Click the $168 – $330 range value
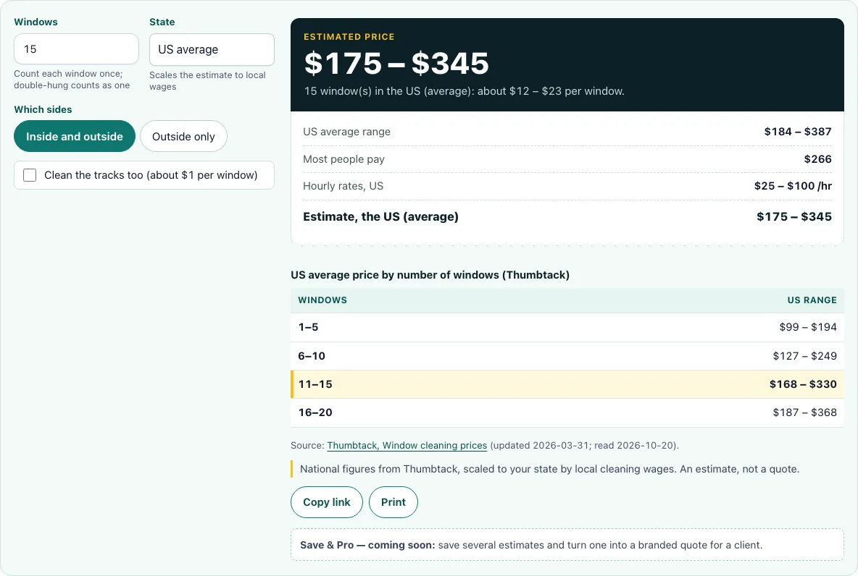 (x=803, y=384)
